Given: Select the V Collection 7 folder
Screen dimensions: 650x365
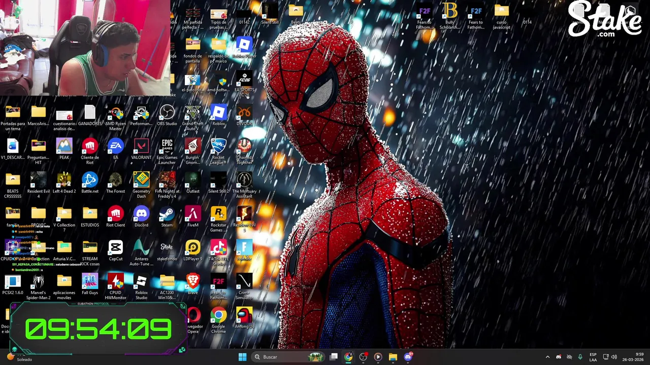Looking at the screenshot, I should point(64,220).
